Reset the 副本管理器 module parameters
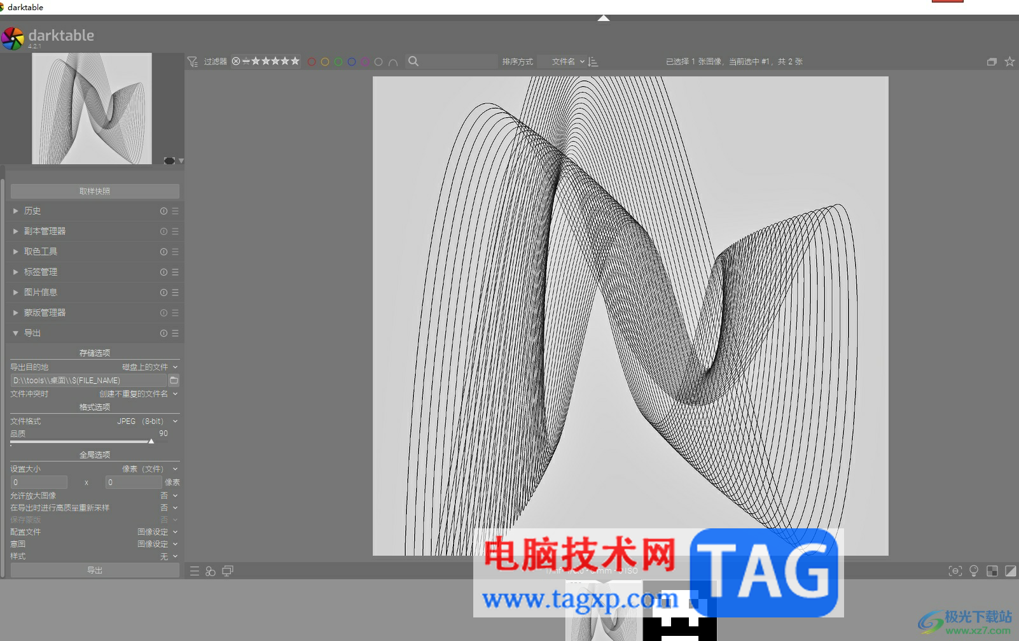 click(163, 231)
